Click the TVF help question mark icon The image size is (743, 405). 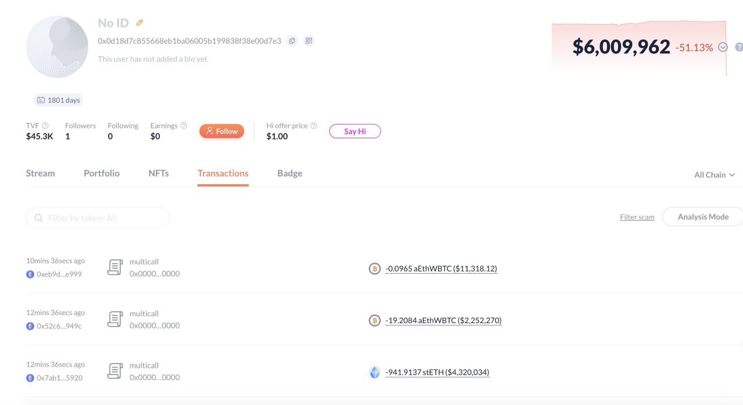tap(45, 126)
